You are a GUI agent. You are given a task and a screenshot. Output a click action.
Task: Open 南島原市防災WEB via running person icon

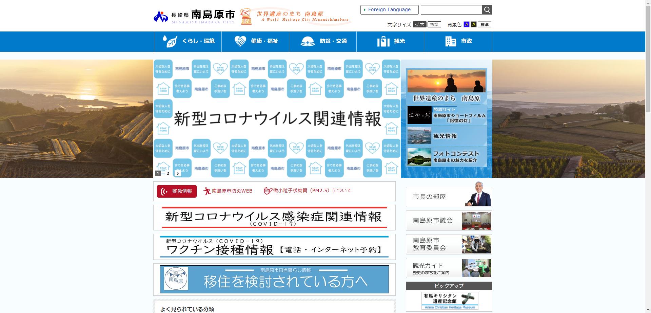tap(207, 191)
